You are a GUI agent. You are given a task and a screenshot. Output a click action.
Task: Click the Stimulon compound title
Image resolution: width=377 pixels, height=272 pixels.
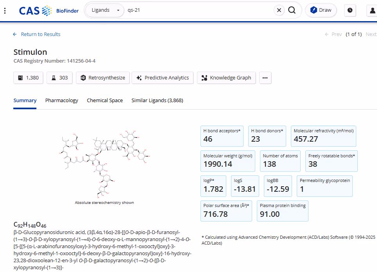30,52
